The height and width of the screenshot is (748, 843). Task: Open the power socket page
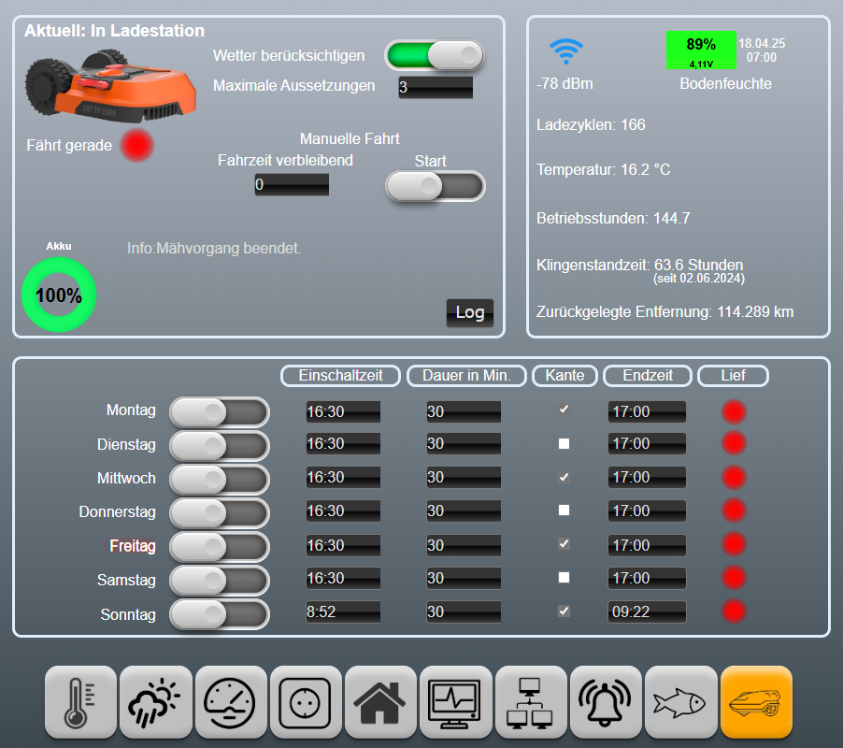coord(306,702)
